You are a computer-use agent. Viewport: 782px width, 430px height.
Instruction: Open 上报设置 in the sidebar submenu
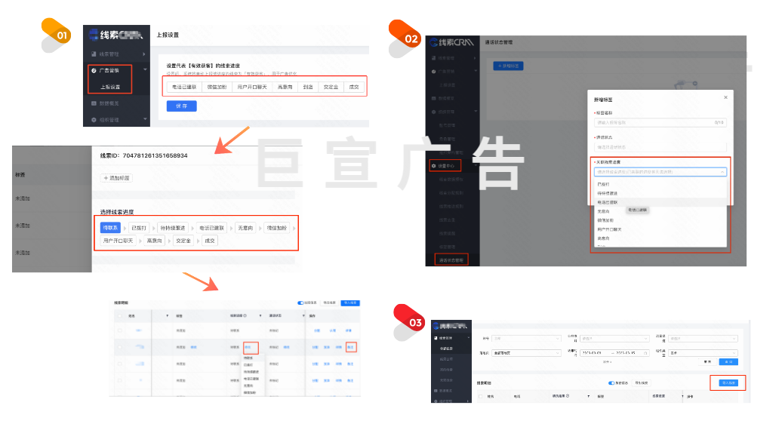(x=110, y=87)
